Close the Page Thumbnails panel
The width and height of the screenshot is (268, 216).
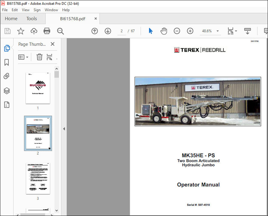53,44
